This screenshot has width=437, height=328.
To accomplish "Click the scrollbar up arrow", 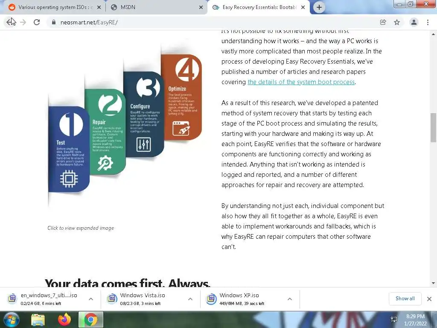I will click(433, 34).
